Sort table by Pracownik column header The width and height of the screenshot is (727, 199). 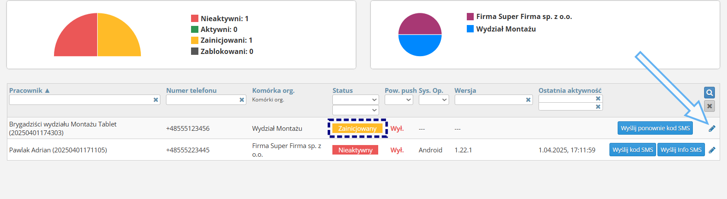(26, 90)
